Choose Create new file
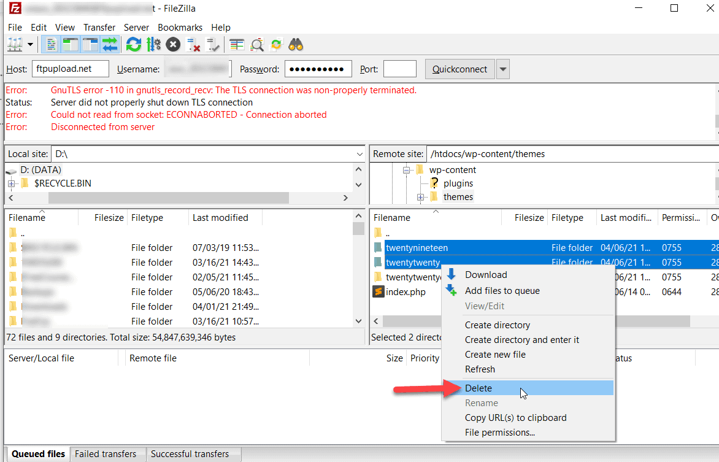The width and height of the screenshot is (719, 462). tap(528, 355)
